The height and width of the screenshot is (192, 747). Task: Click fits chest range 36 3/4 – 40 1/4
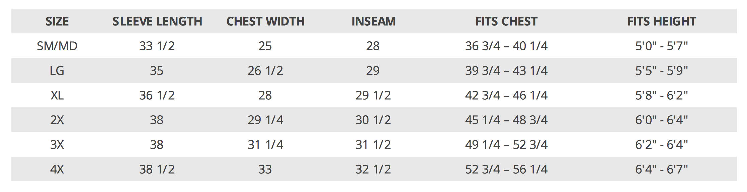coord(506,46)
